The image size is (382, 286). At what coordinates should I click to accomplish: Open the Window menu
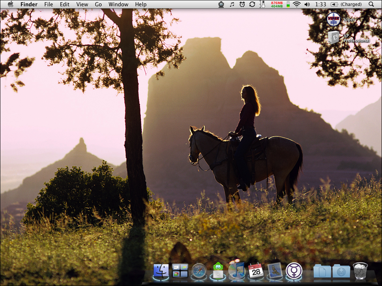tap(118, 4)
